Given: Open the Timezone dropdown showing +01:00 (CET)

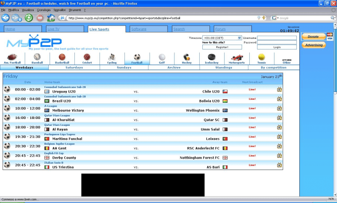Looking at the screenshot, I should click(222, 38).
